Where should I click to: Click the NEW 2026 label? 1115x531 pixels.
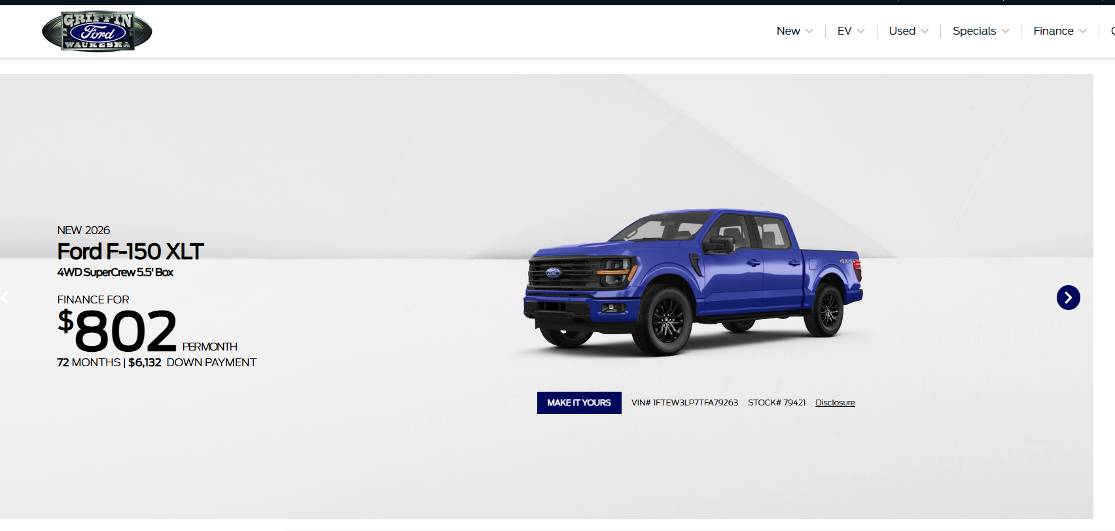[83, 230]
